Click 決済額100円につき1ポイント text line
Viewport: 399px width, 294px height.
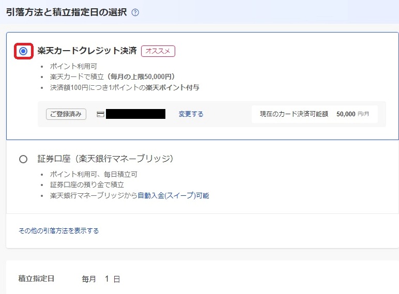[125, 87]
